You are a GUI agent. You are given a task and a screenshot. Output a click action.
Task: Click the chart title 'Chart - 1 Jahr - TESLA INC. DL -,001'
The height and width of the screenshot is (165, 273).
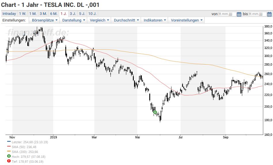pos(50,5)
